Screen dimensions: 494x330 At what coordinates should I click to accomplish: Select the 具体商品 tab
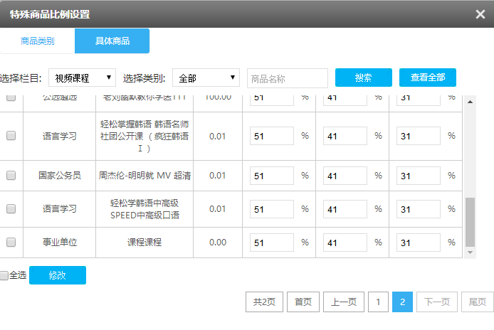(x=112, y=41)
